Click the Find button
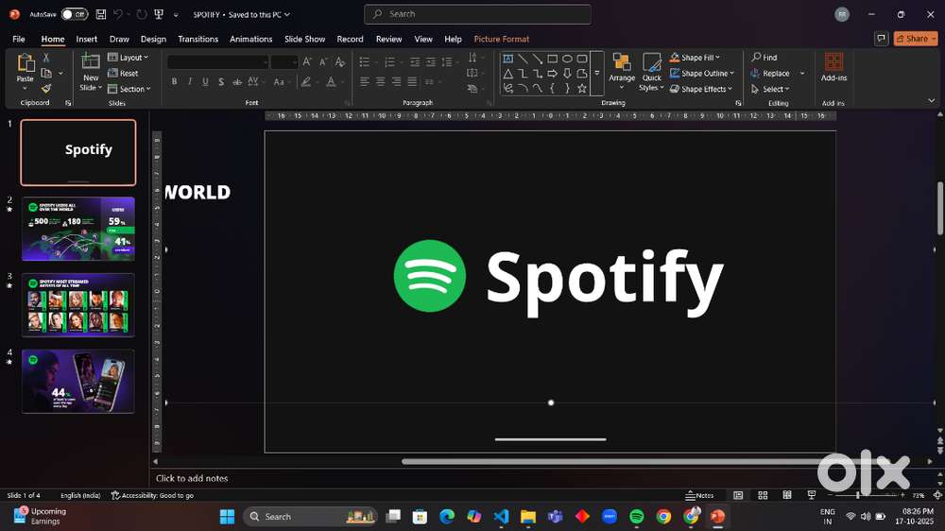This screenshot has width=945, height=531. coord(765,58)
